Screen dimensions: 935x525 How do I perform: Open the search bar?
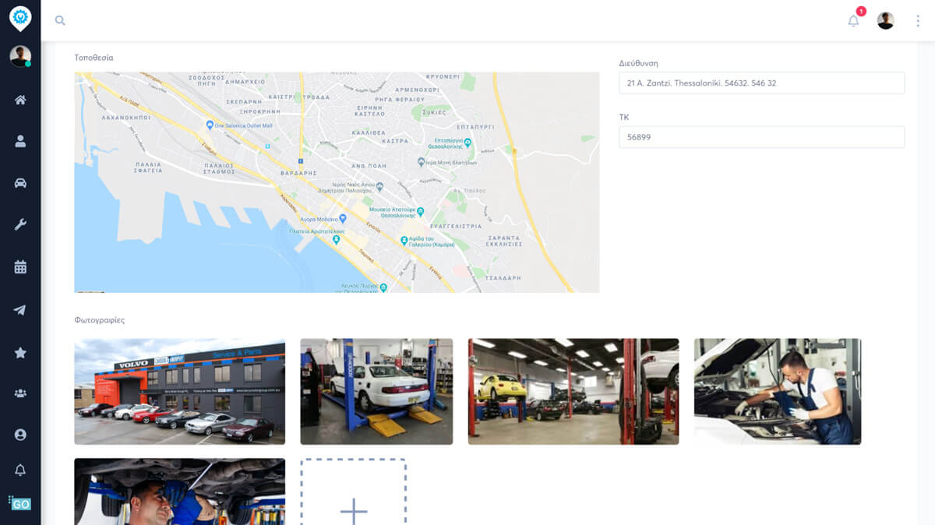click(60, 20)
